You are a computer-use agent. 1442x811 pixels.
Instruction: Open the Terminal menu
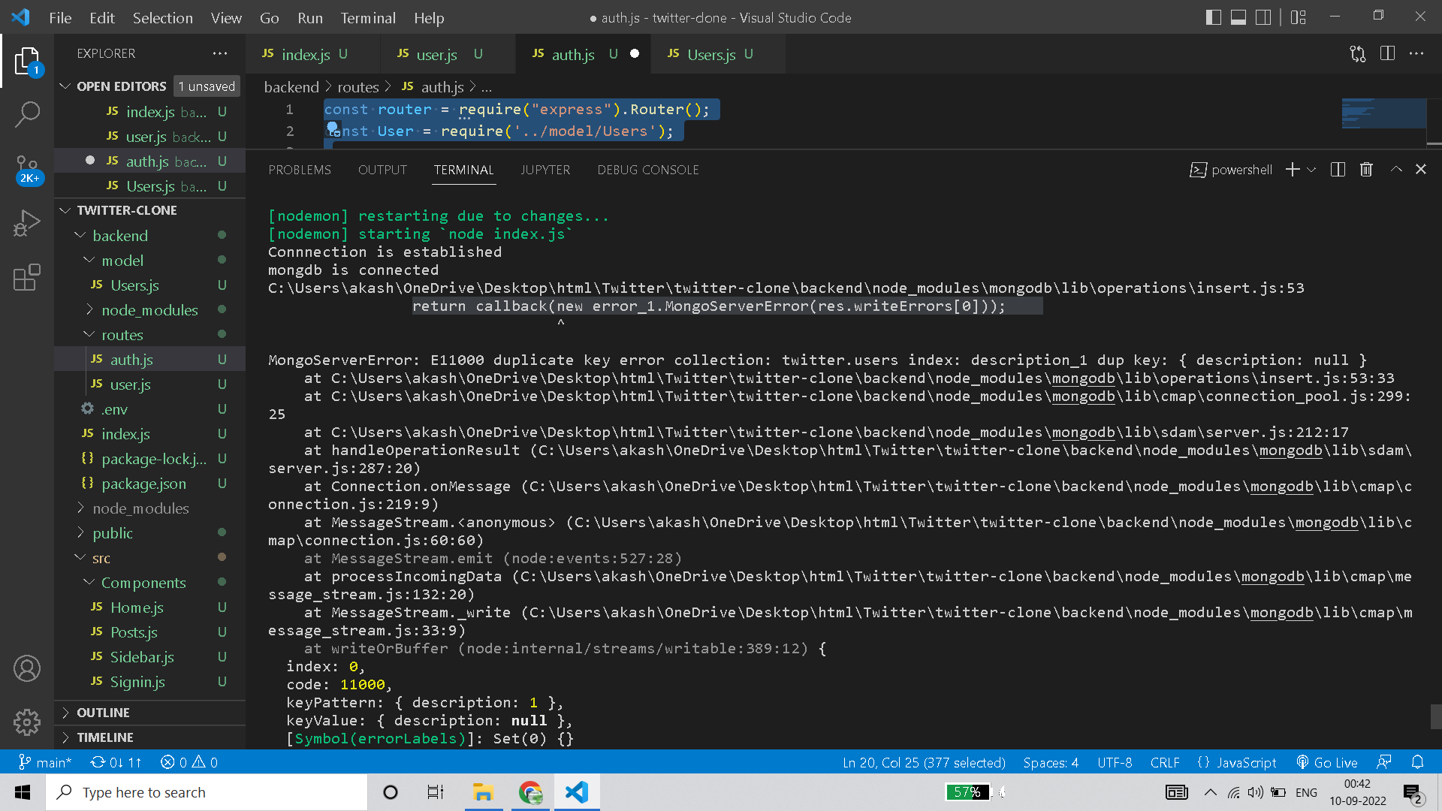point(368,17)
